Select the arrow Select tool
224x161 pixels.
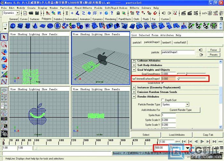4,37
